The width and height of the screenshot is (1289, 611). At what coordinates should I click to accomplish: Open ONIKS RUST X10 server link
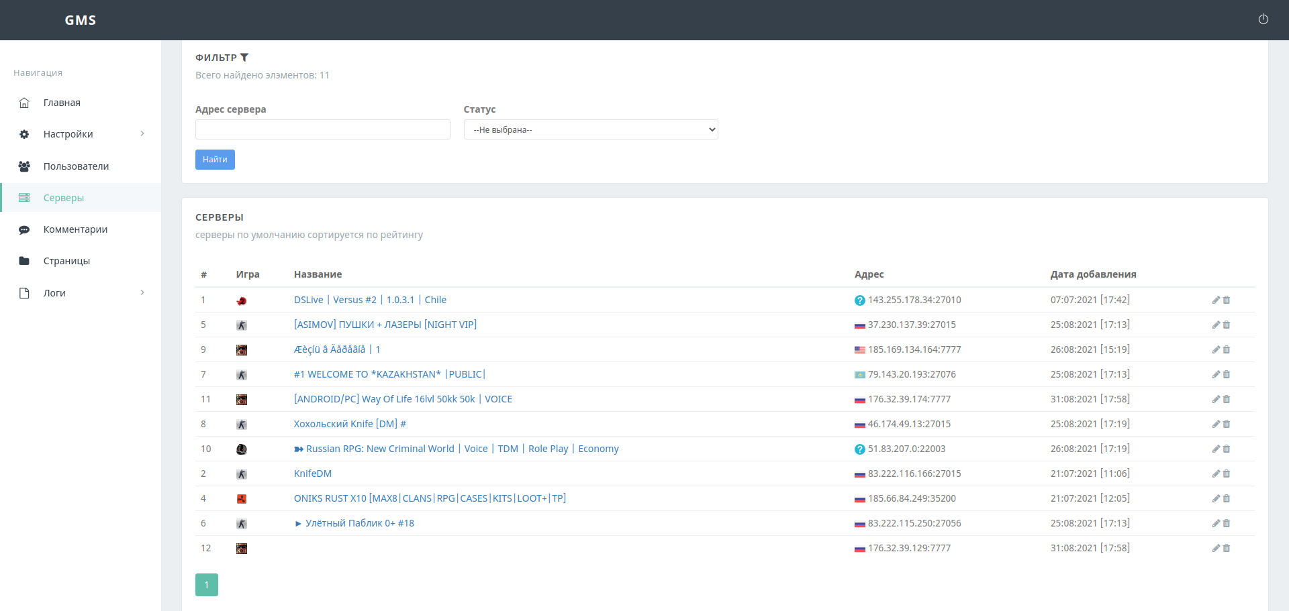pyautogui.click(x=430, y=498)
